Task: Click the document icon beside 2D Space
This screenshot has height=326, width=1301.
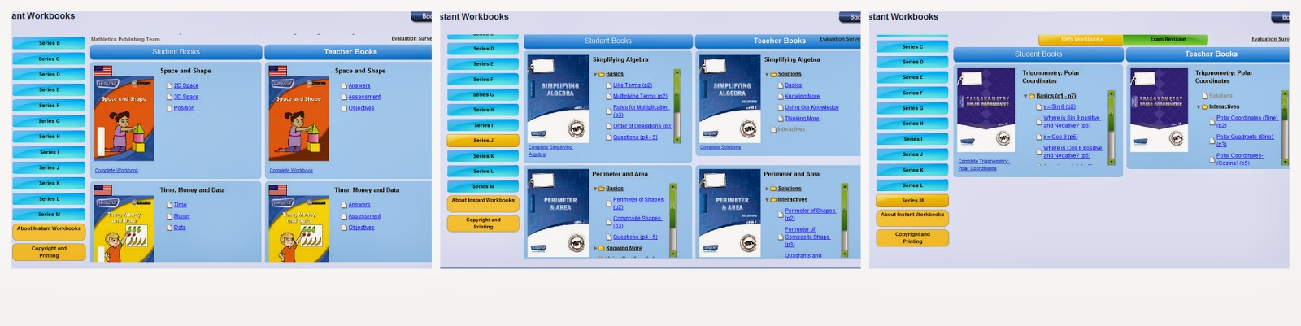Action: [170, 85]
